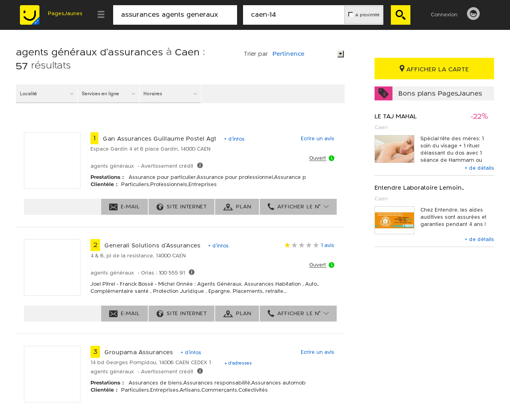The height and width of the screenshot is (408, 510).
Task: Send E-MAIL to Gan Assurances
Action: point(125,207)
